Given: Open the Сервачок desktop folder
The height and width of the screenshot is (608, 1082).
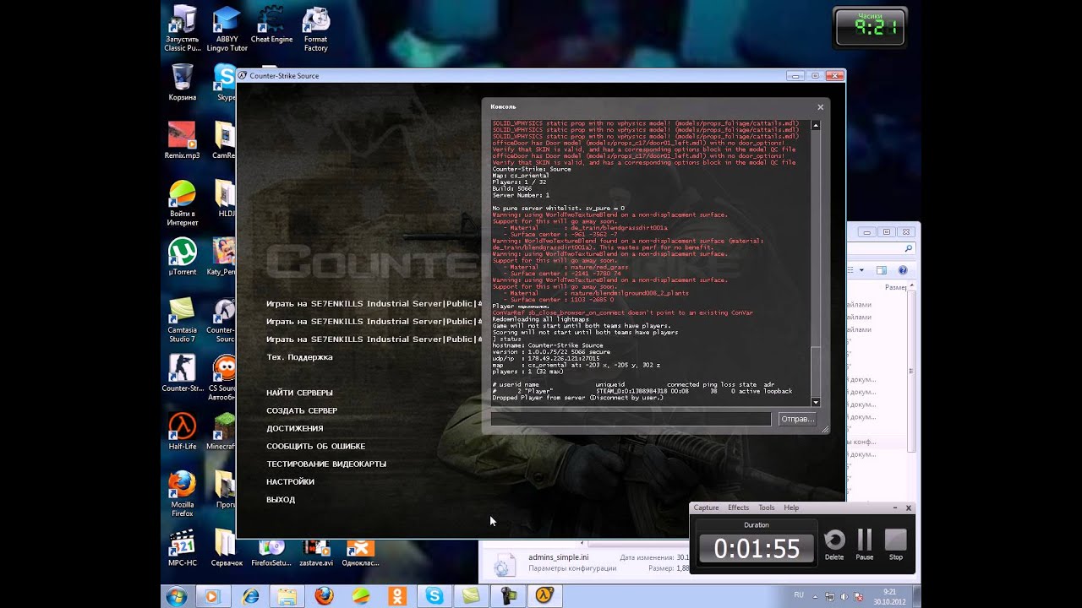Looking at the screenshot, I should click(226, 548).
